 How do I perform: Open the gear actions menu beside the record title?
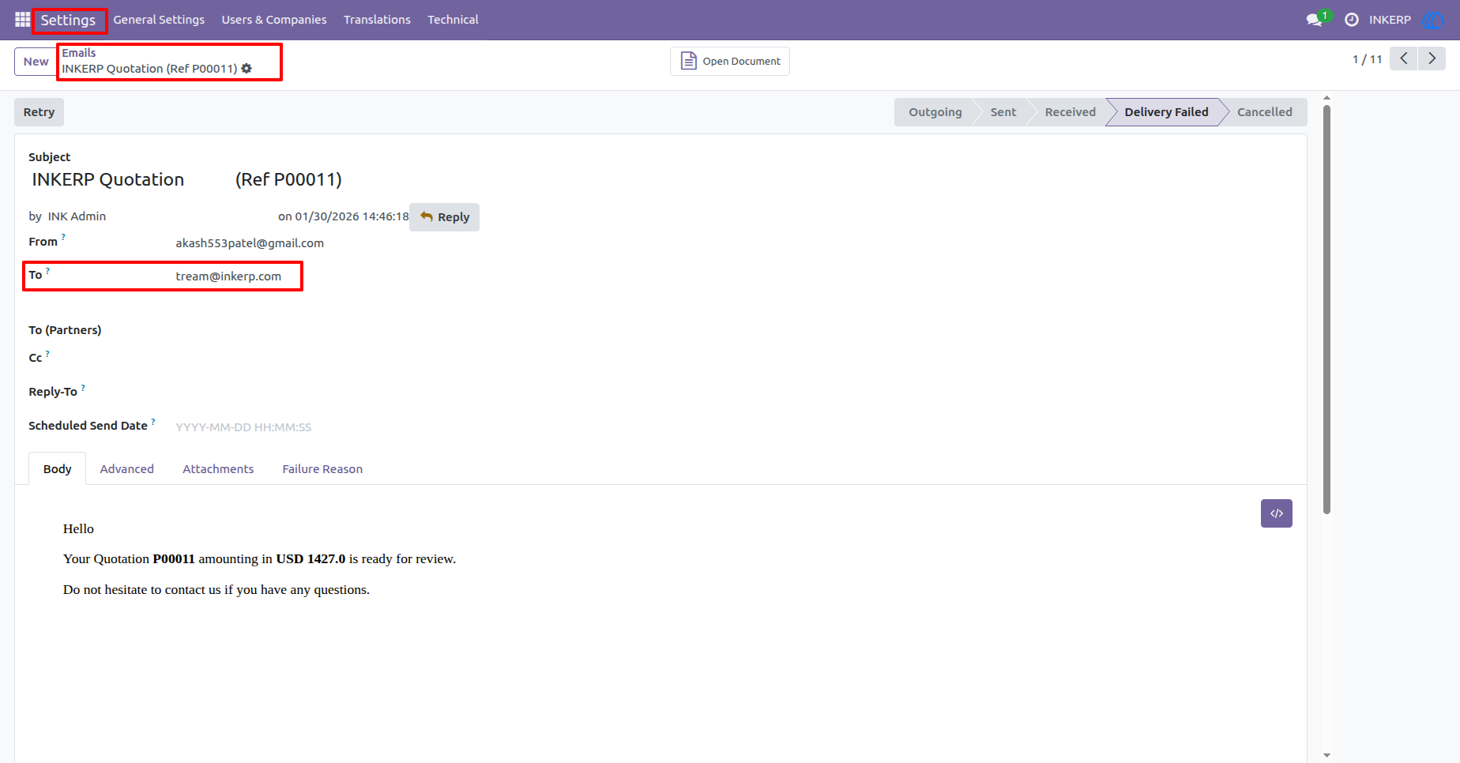(x=246, y=69)
